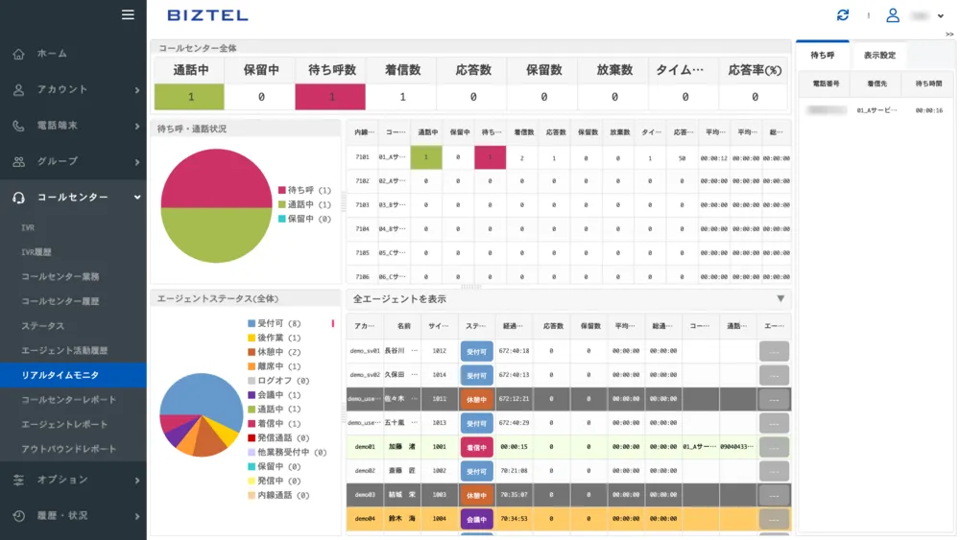Screen dimensions: 960x540
Task: Toggle 休憩中 legend entry
Action: coord(274,352)
